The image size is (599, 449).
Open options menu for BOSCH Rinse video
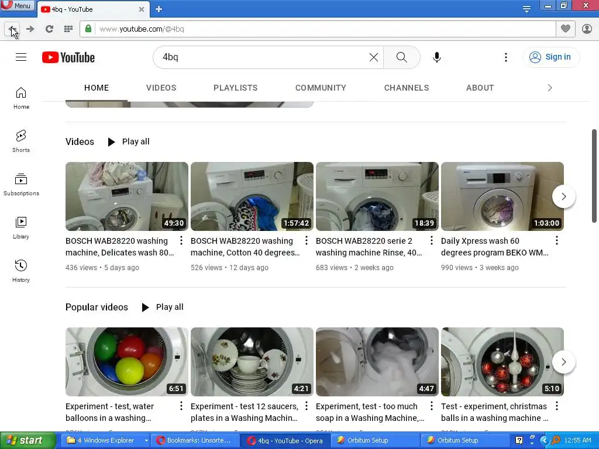click(432, 240)
